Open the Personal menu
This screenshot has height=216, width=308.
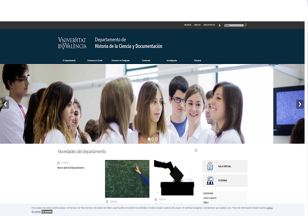pyautogui.click(x=197, y=61)
